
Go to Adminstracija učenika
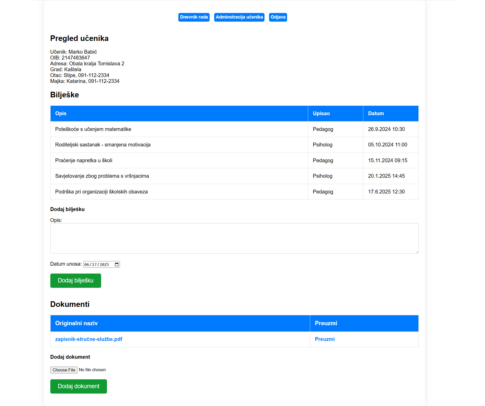point(239,17)
